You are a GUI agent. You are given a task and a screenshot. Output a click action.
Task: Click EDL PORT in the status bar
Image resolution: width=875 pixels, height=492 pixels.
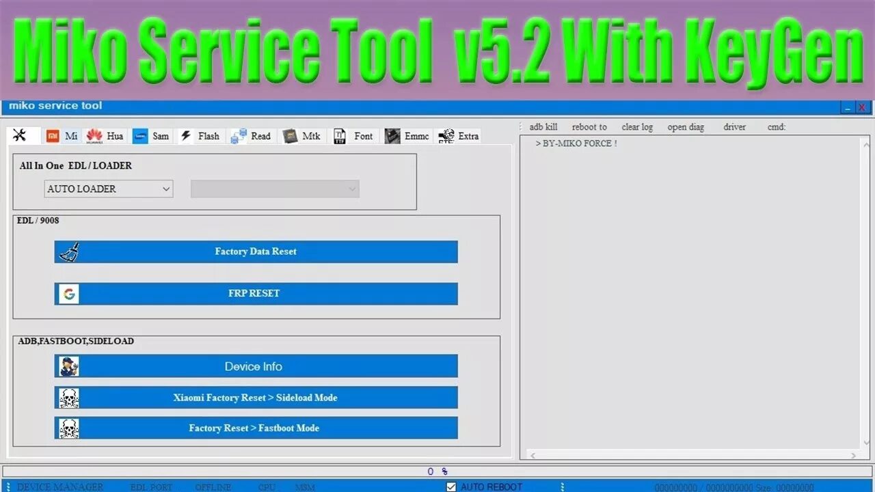(151, 487)
